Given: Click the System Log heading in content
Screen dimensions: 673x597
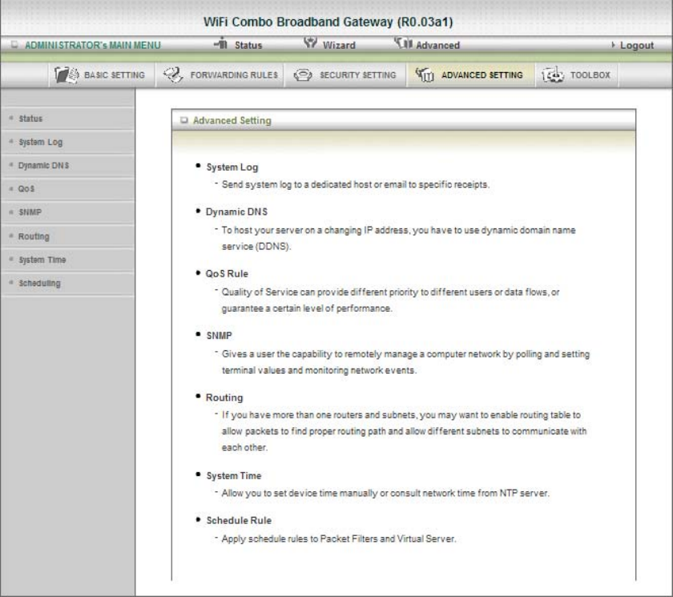Looking at the screenshot, I should pos(232,167).
